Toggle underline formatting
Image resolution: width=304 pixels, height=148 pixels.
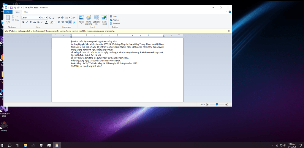[31, 22]
